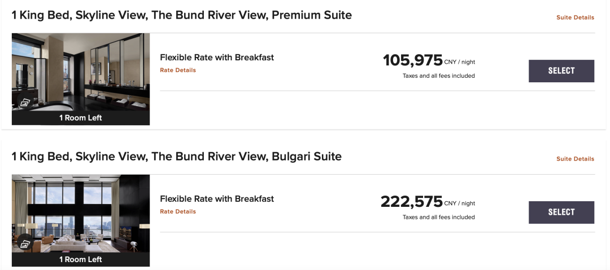This screenshot has height=270, width=610.
Task: View Rate Details for the Premium Suite
Action: pyautogui.click(x=178, y=70)
